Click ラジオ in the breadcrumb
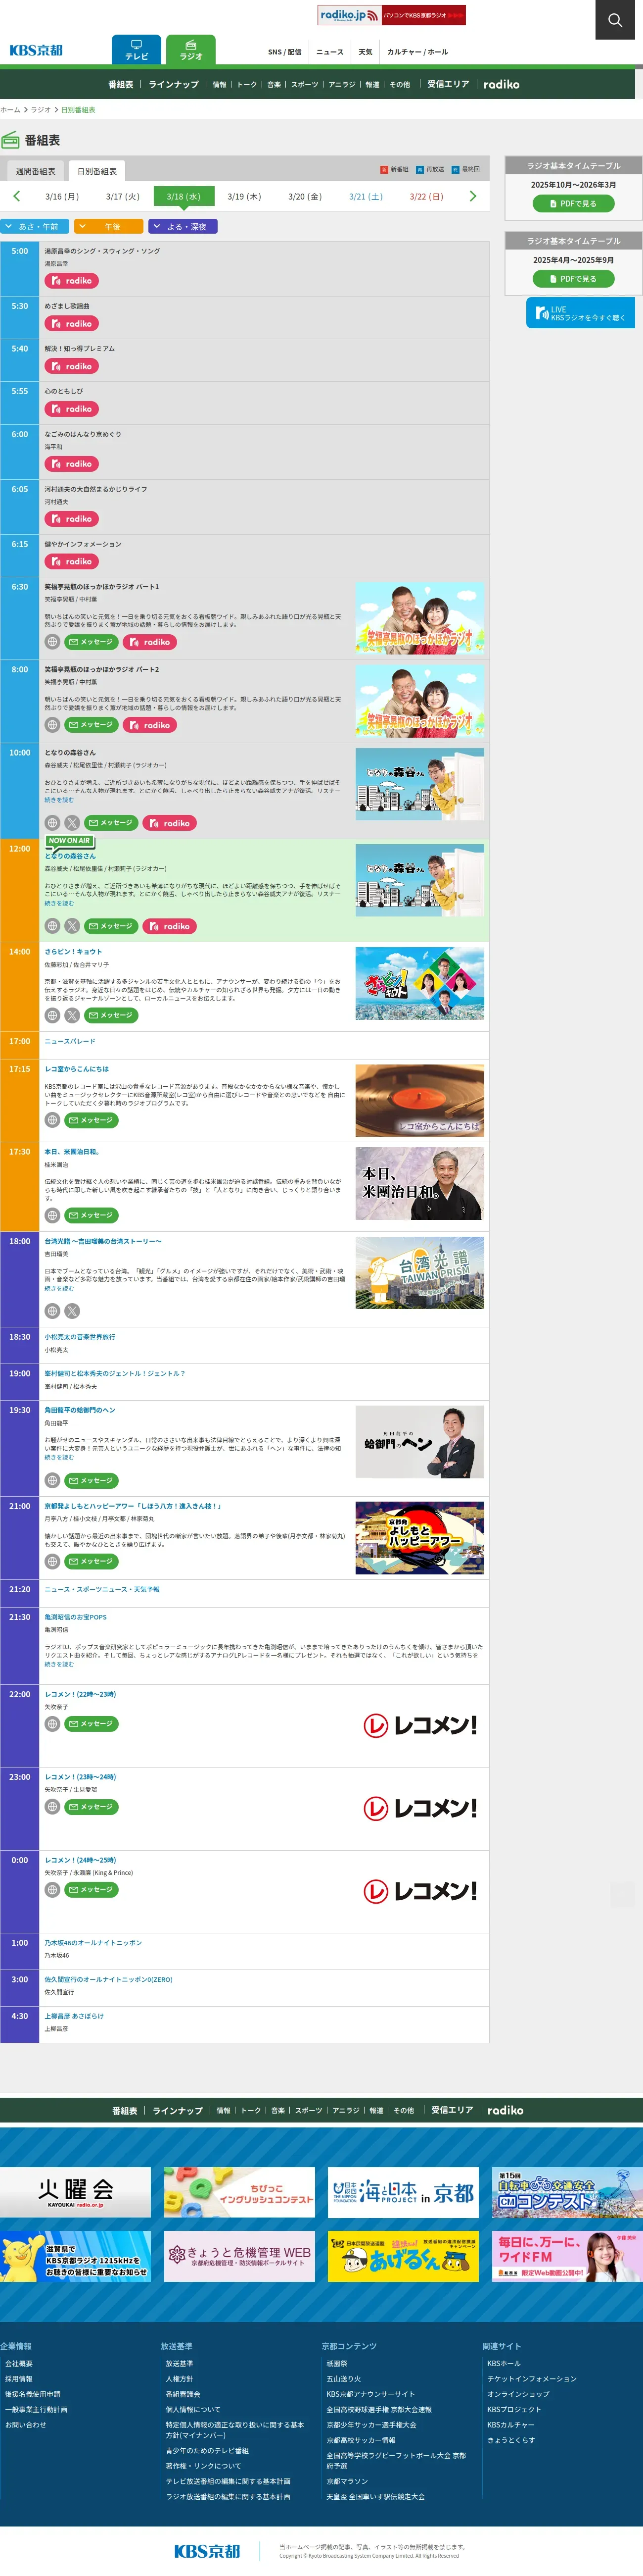This screenshot has width=643, height=2576. coord(41,110)
